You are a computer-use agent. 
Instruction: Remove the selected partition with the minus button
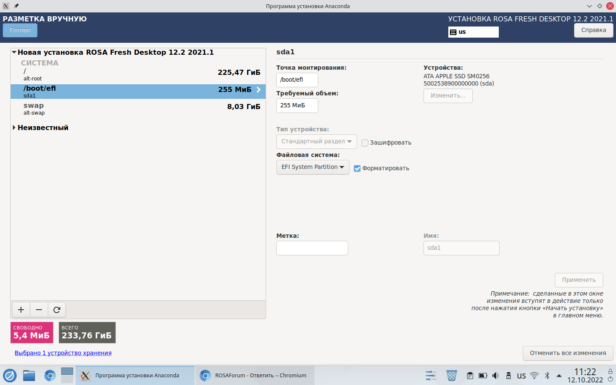[x=39, y=310]
